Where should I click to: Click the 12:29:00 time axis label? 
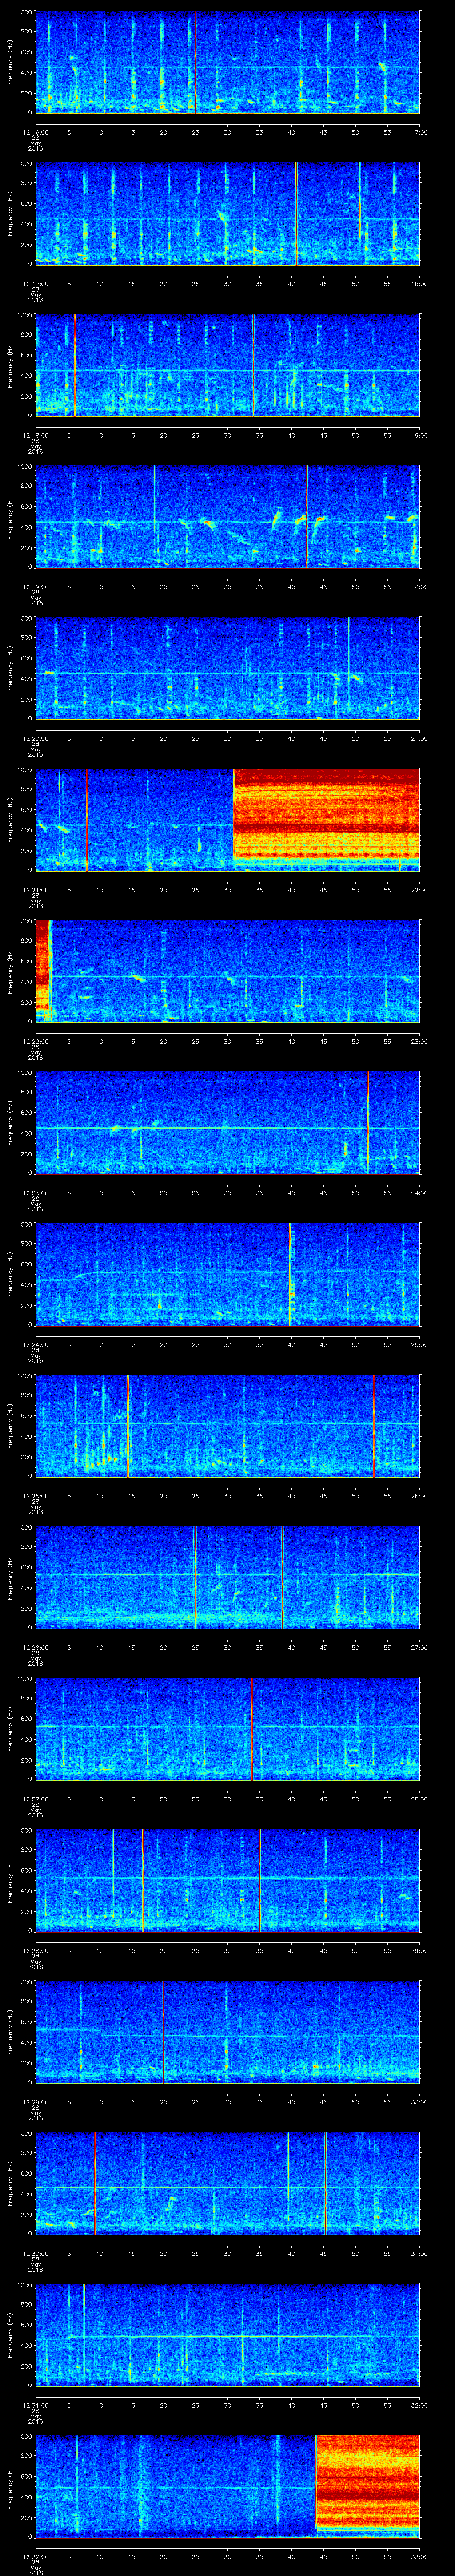pyautogui.click(x=35, y=2102)
